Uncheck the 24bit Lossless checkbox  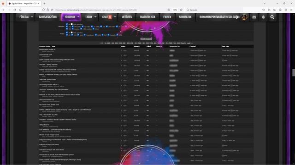coord(81,29)
